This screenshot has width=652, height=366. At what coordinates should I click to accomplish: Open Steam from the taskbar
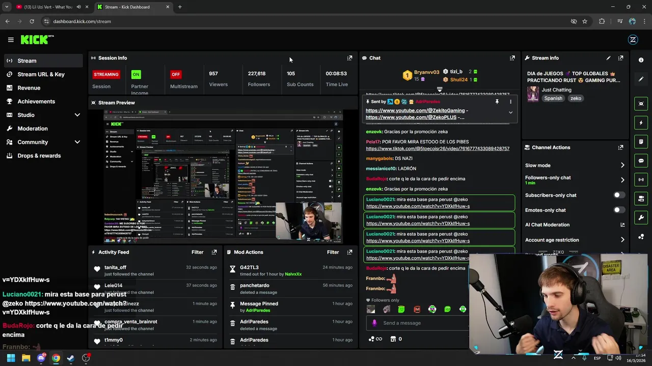71,358
